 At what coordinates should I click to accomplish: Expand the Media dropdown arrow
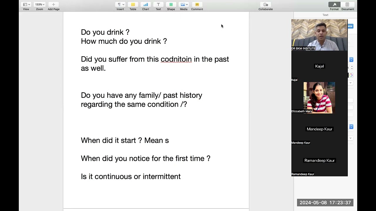click(187, 4)
